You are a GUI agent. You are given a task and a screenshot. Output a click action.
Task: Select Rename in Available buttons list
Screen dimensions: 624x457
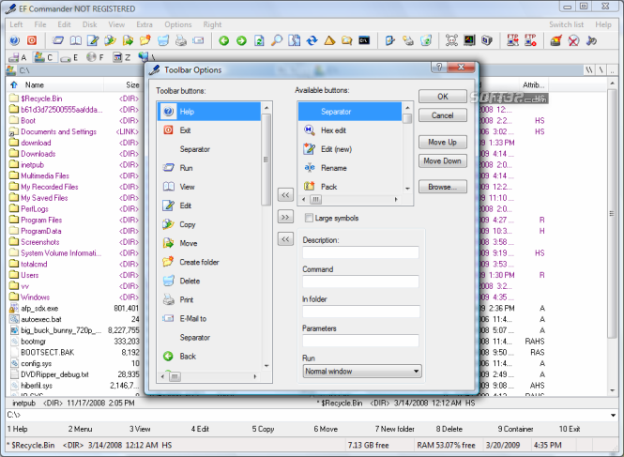click(350, 168)
